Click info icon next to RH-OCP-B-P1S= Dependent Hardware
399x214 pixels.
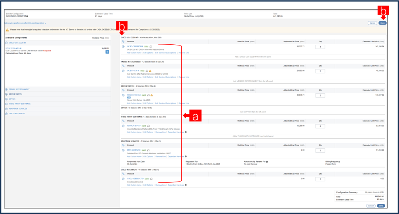click(186, 132)
